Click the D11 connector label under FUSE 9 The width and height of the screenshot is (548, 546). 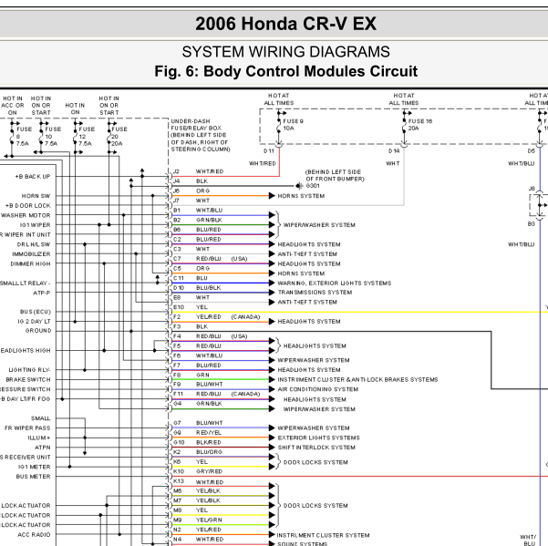(x=268, y=151)
